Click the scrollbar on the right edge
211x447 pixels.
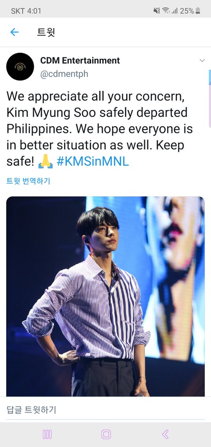[x=210, y=98]
